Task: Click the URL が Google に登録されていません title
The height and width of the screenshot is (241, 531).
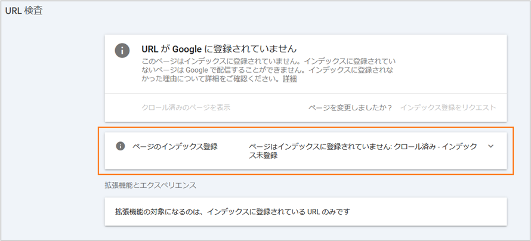Action: tap(219, 49)
